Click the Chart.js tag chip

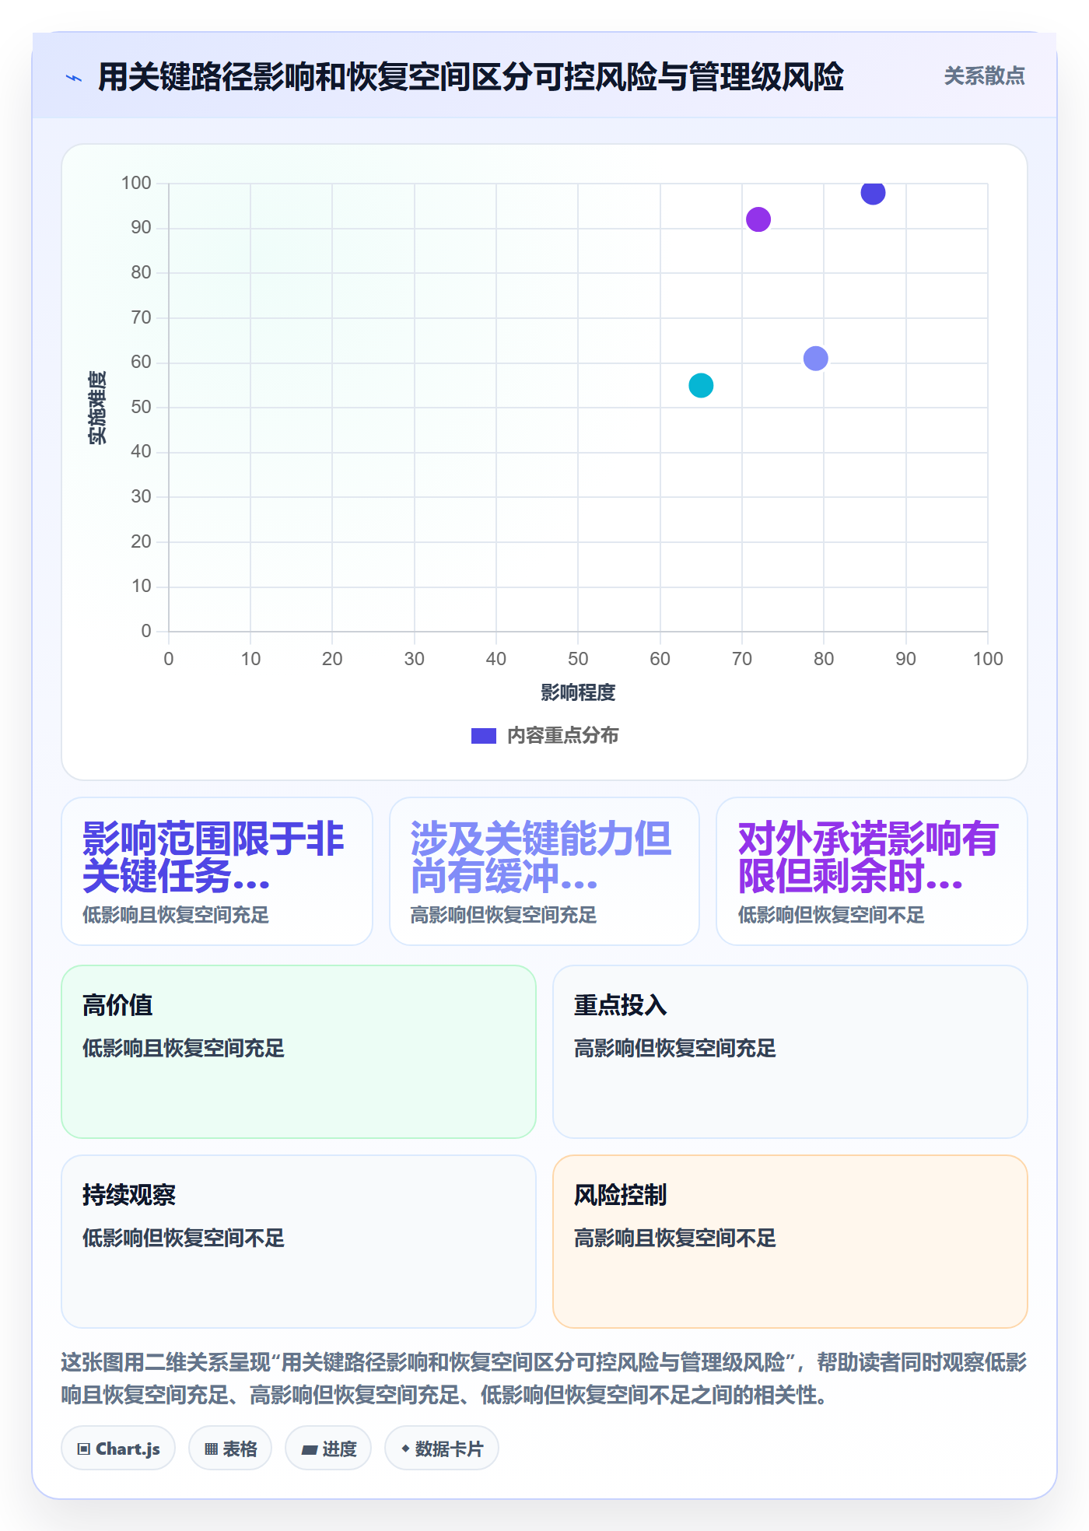point(118,1449)
